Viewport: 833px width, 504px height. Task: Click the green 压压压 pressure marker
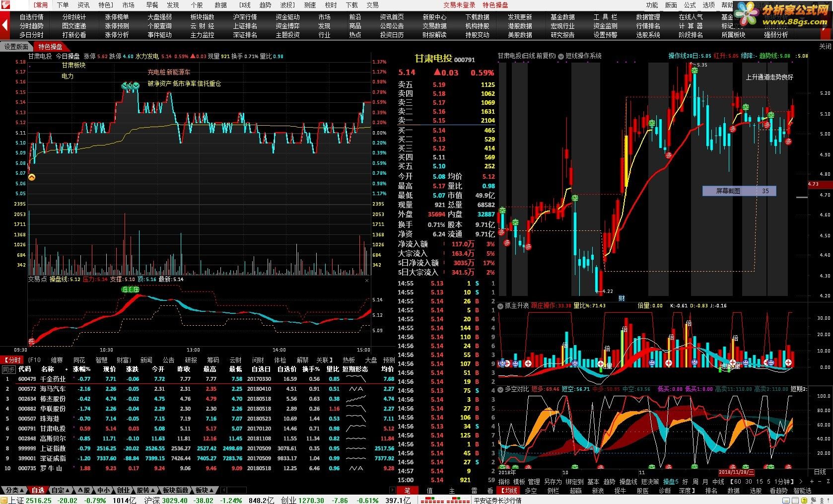tap(131, 289)
